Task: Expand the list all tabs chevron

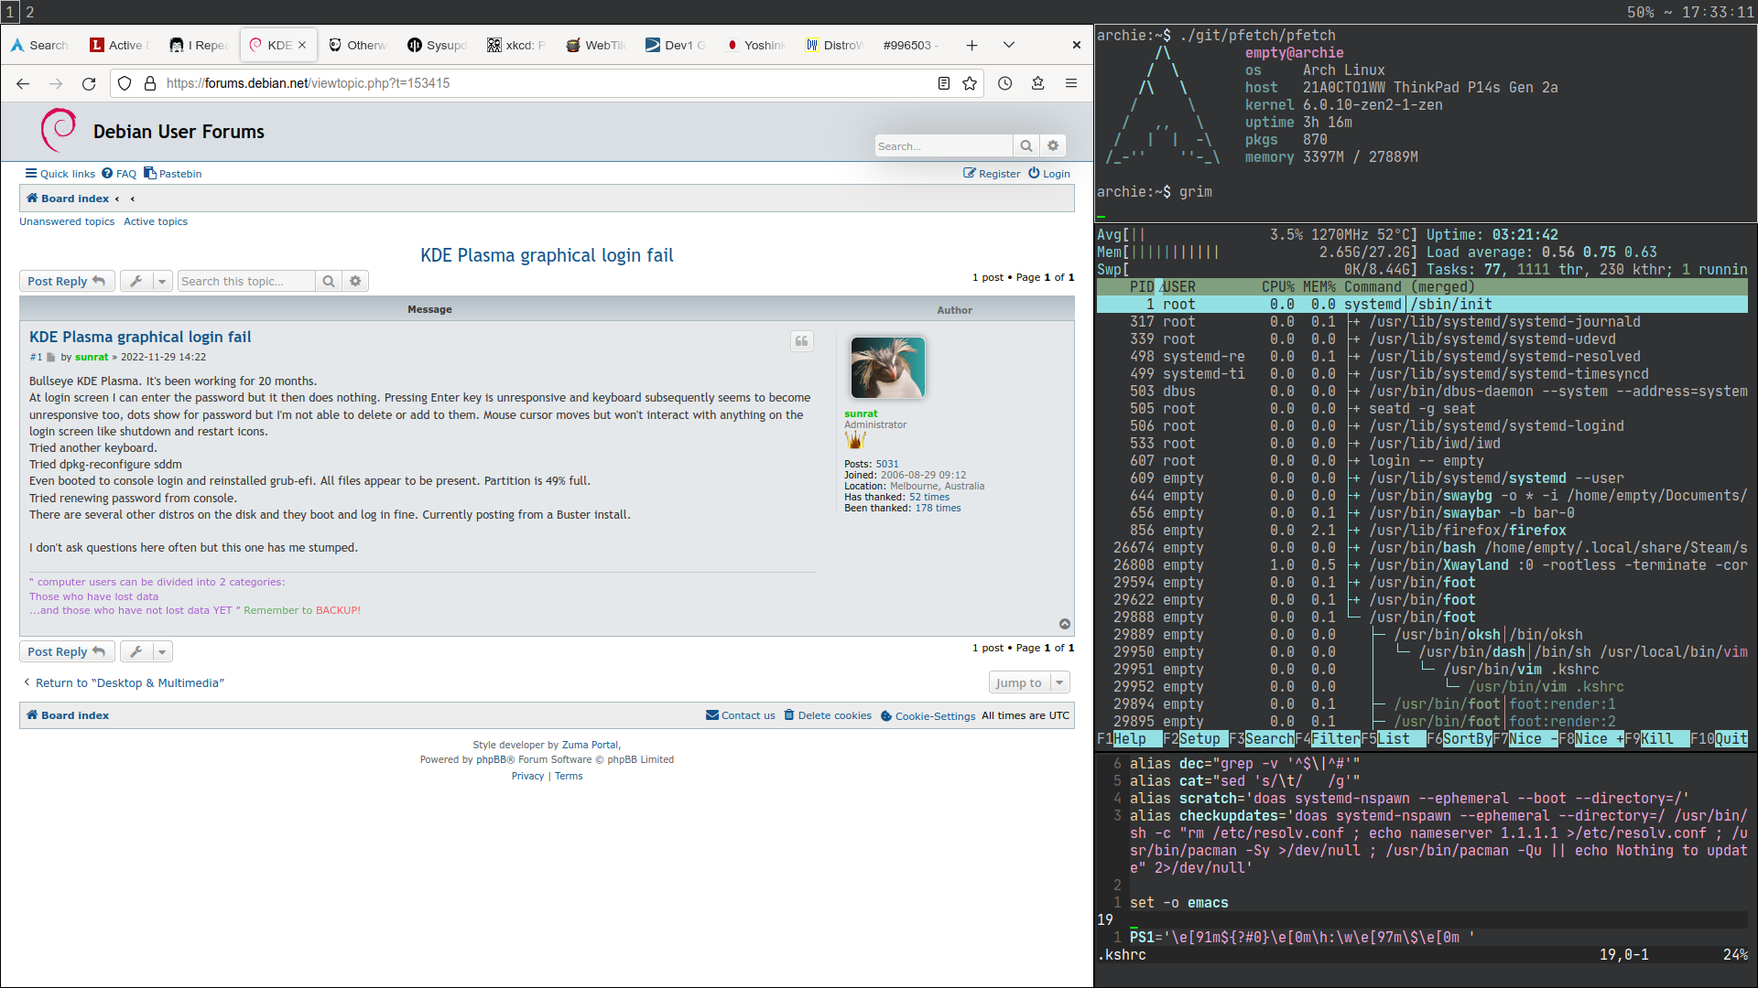Action: pos(1008,45)
